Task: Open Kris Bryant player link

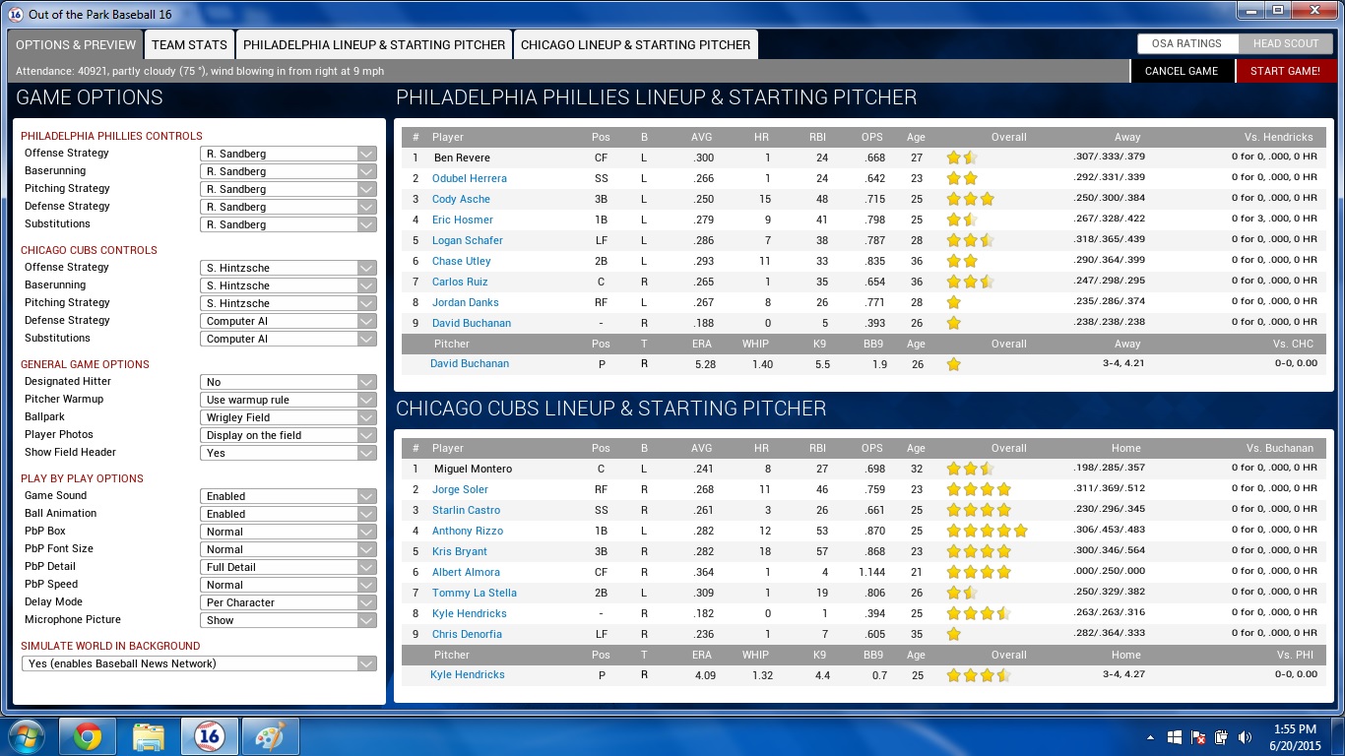Action: coord(460,551)
